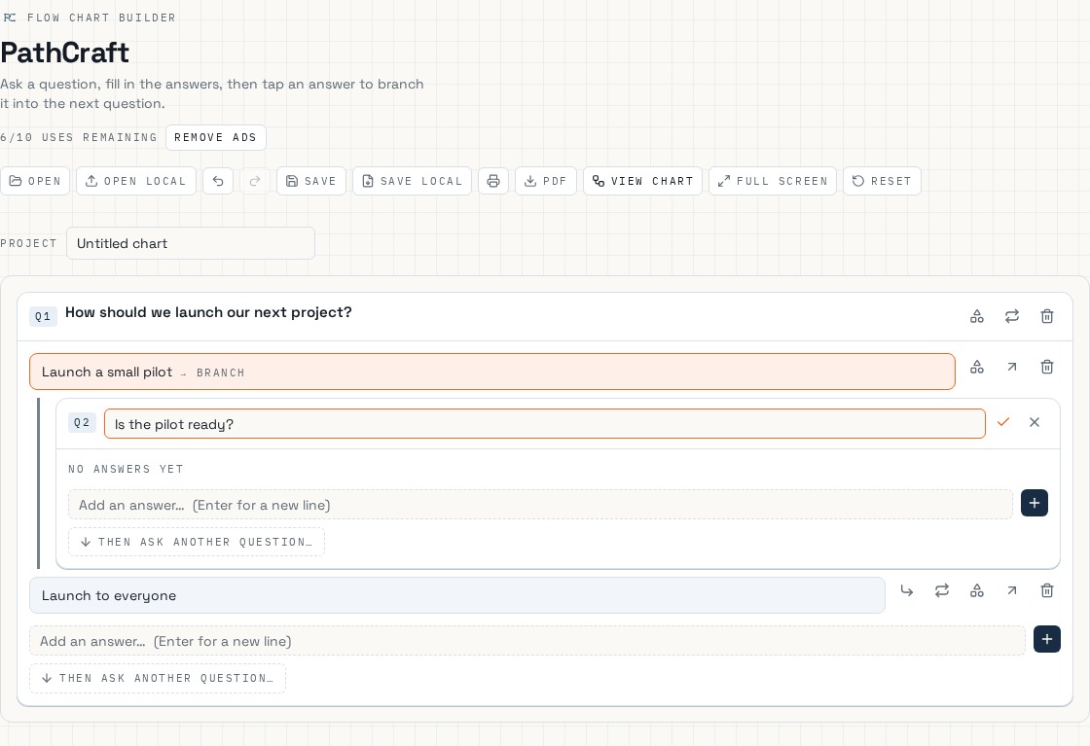Click Then Ask Another Question under Q1
Viewport: 1090px width, 746px height.
pos(158,678)
